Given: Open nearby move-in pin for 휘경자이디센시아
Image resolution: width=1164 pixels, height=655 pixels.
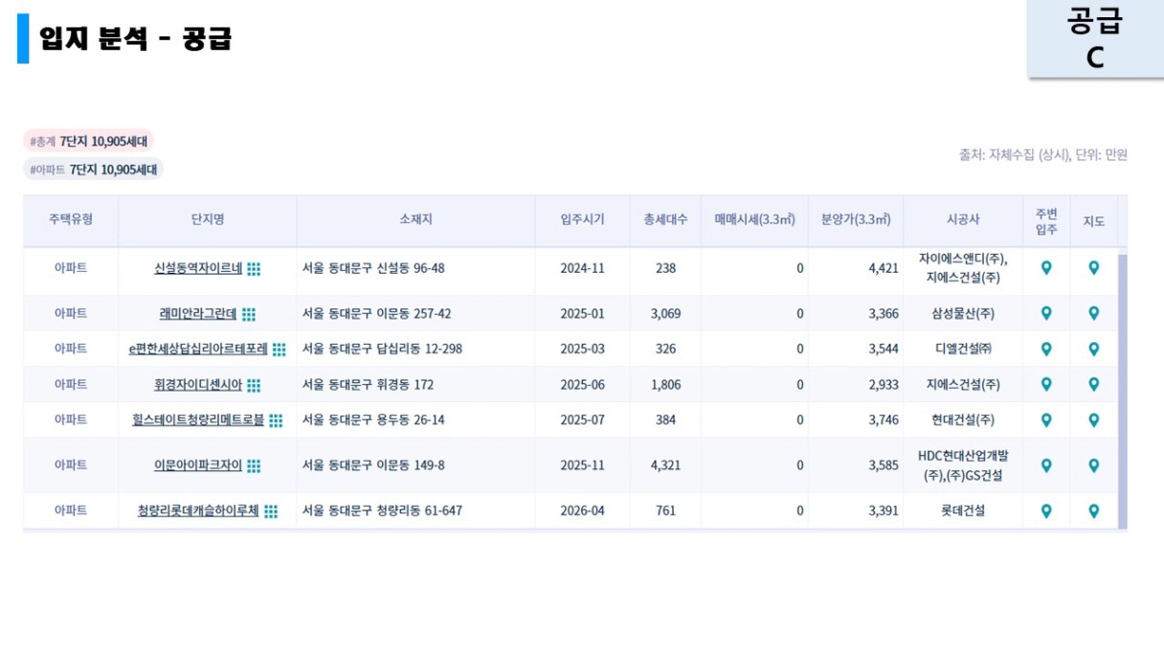Looking at the screenshot, I should pyautogui.click(x=1046, y=384).
